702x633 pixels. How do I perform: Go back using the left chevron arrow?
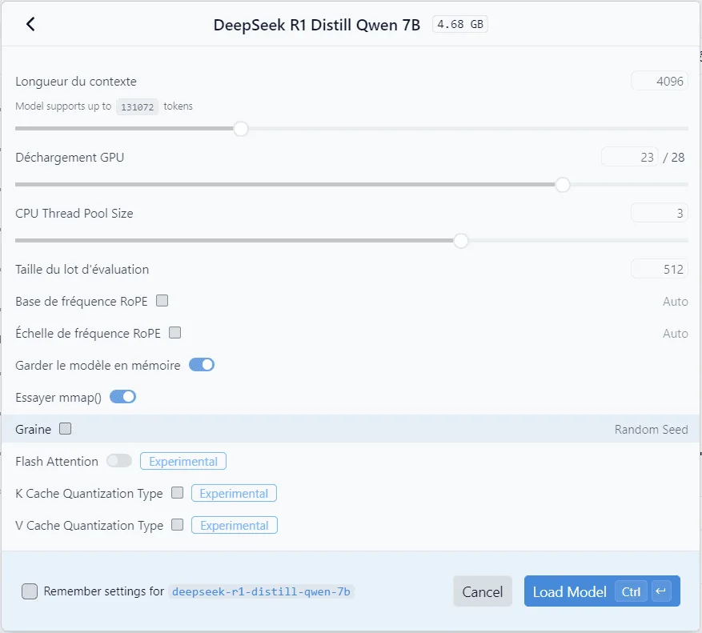click(x=30, y=24)
